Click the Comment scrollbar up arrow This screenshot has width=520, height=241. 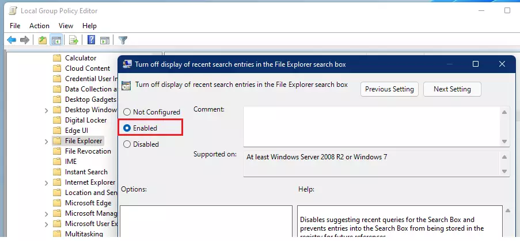tap(504, 112)
